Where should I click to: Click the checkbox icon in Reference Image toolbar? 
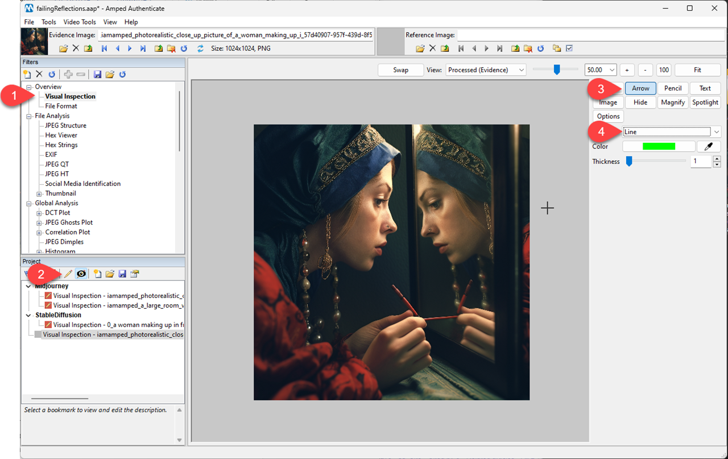pos(569,48)
